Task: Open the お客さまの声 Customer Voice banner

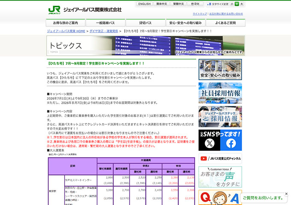Action: (x=220, y=177)
